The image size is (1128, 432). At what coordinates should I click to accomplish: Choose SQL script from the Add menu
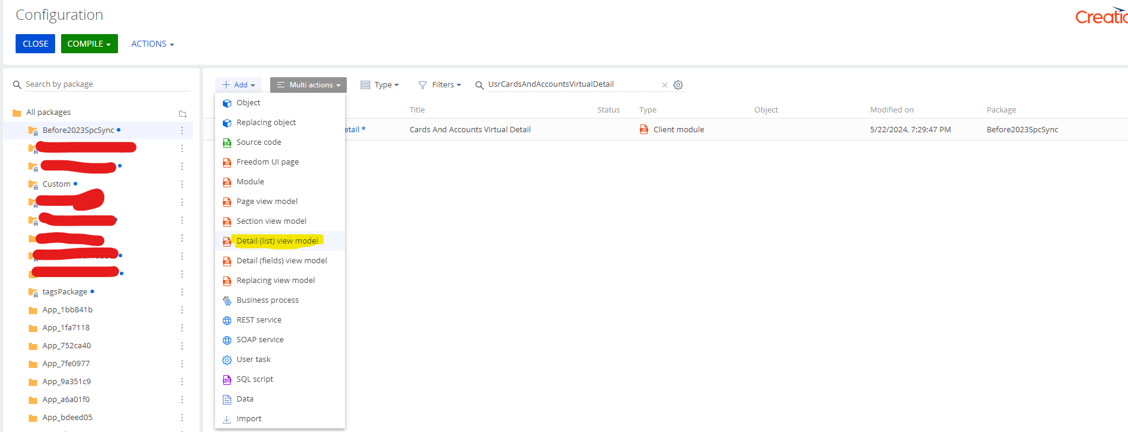[x=280, y=379]
